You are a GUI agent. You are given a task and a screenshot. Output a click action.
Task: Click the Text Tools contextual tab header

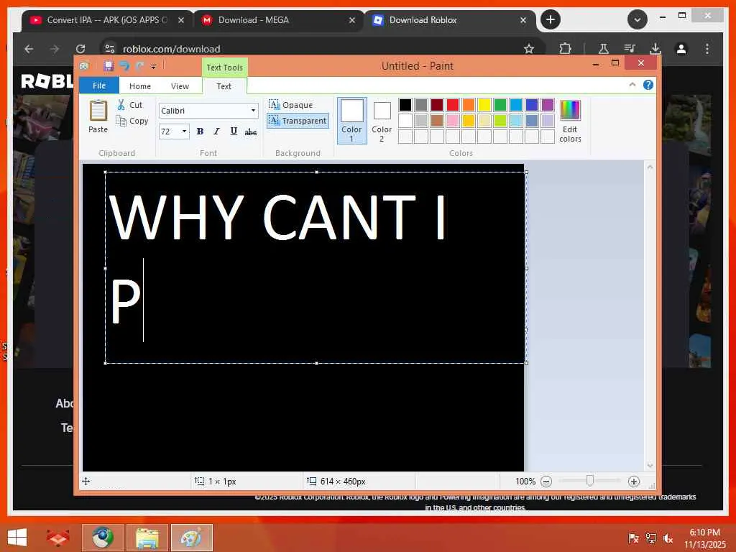point(225,68)
